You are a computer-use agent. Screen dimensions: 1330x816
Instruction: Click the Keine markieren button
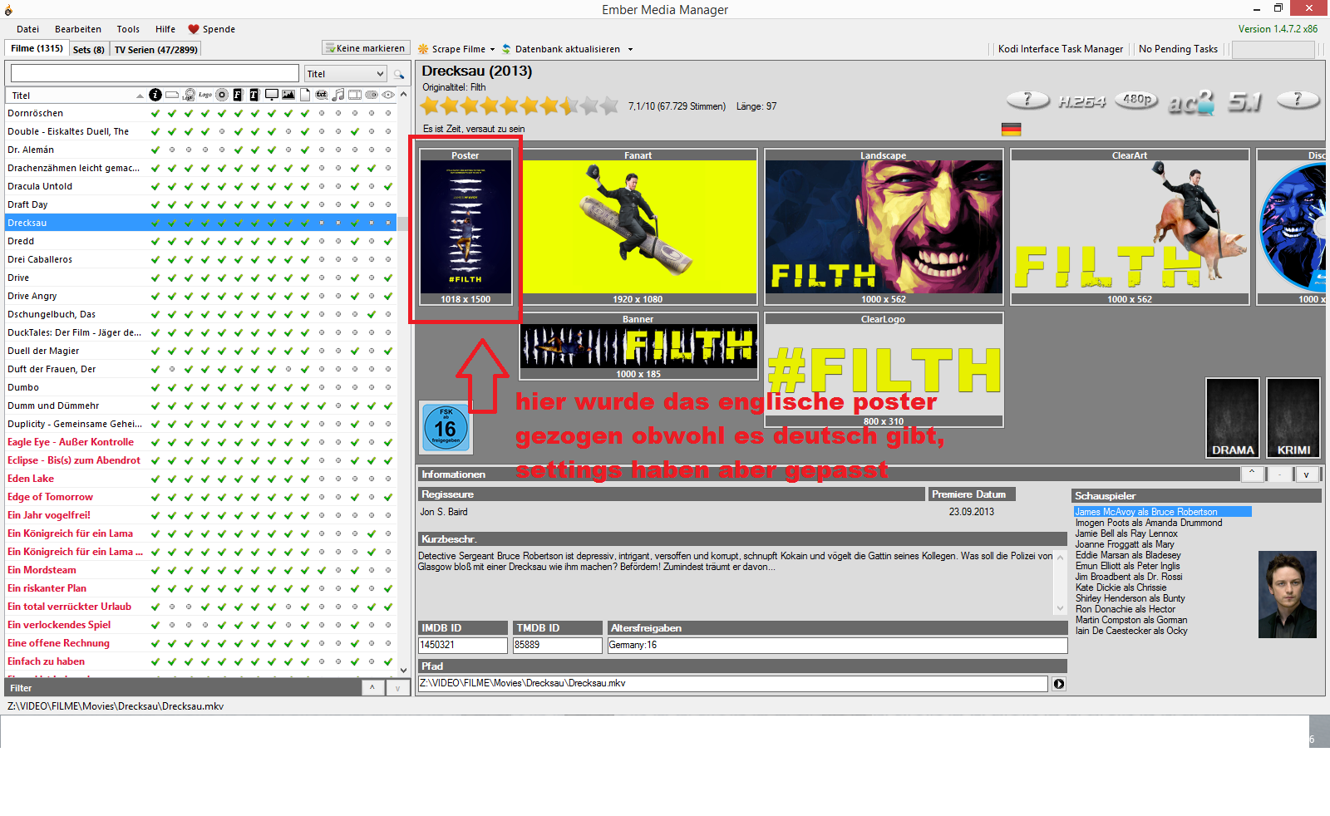tap(366, 48)
